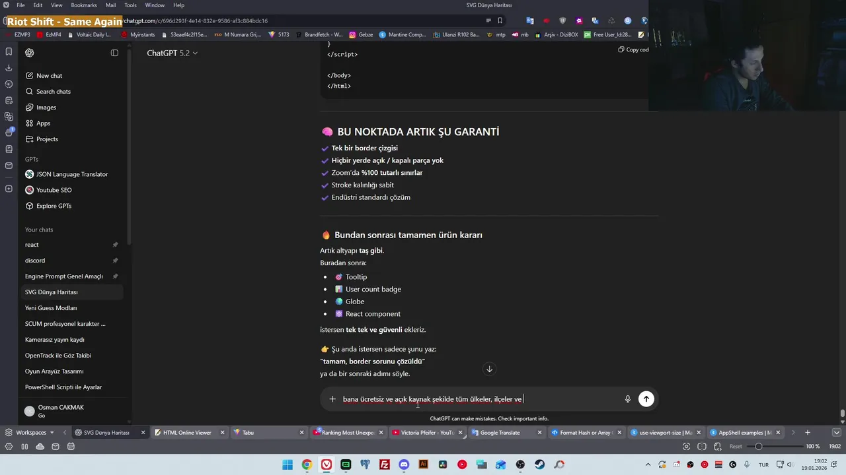Open the pinned 'react' chat
846x475 pixels.
(x=73, y=245)
